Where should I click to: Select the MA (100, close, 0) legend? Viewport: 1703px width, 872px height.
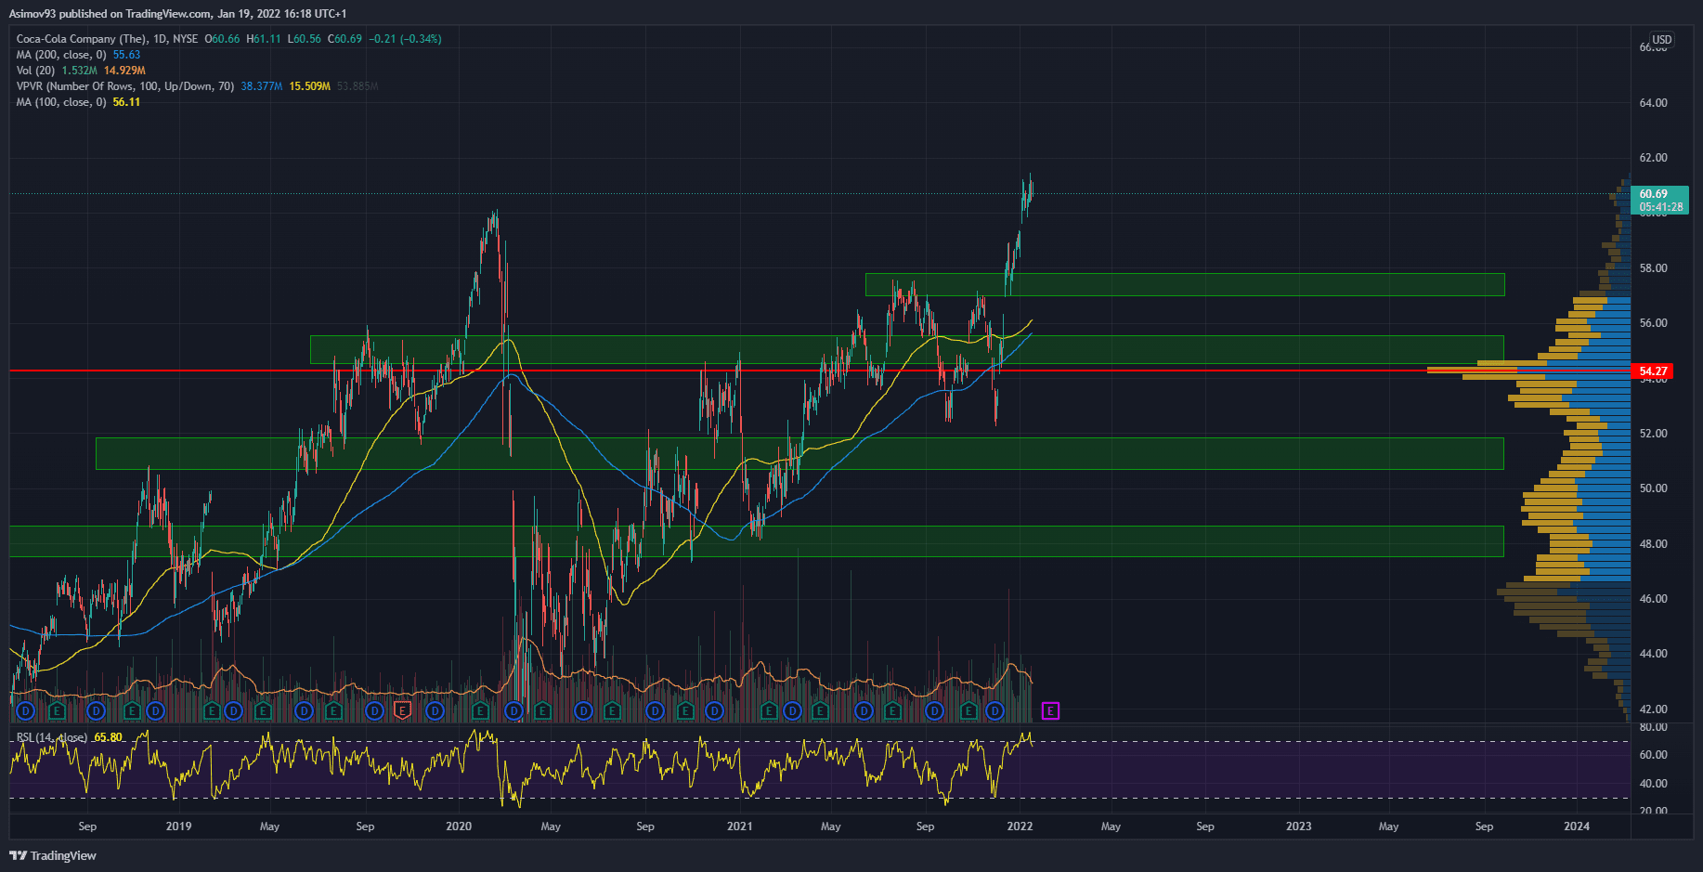click(x=61, y=102)
